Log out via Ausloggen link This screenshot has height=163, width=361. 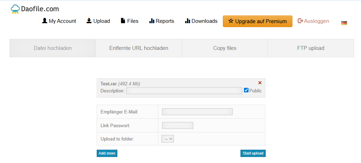tap(313, 21)
